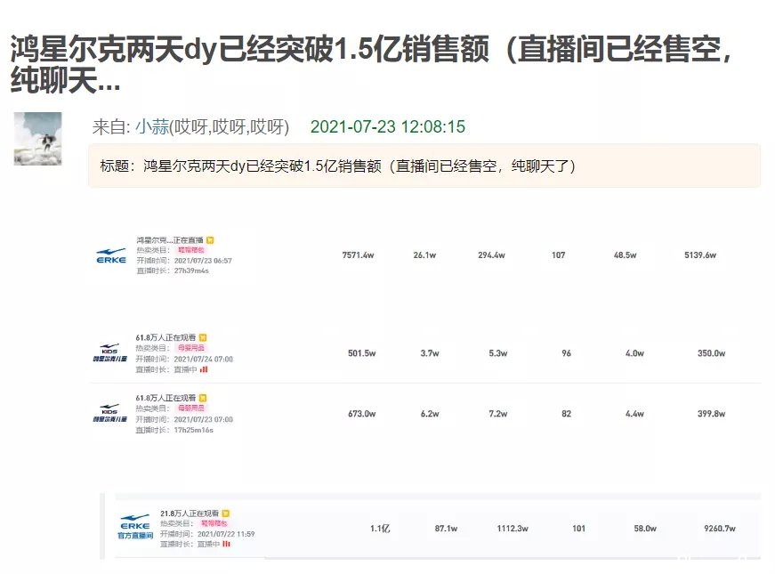Click the red live bars in 1.1亿 row
Viewport: 775px width, 574px height.
[x=226, y=544]
